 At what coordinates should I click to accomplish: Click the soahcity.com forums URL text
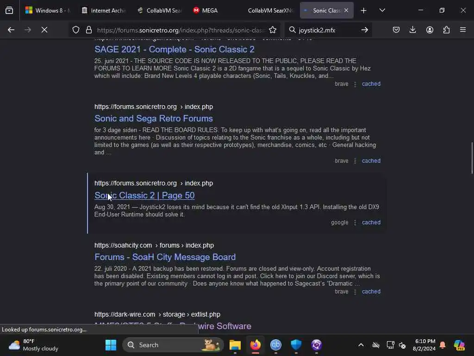pos(154,245)
